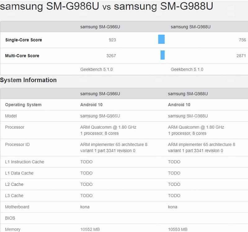Click the L1 Data Cache label

click(19, 173)
